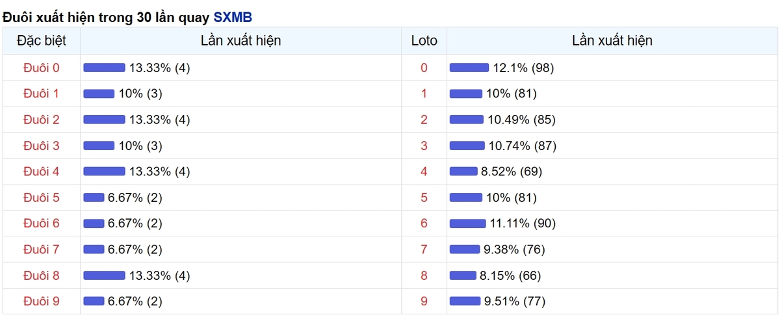Click Loto 0 bar showing 12.1% (98)
Image resolution: width=780 pixels, height=315 pixels.
coord(469,68)
